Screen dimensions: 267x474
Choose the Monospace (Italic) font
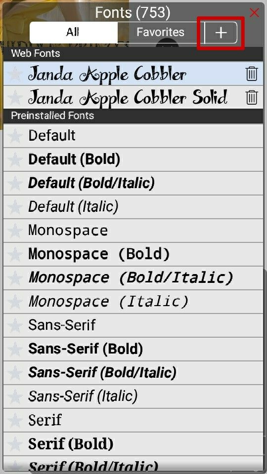[x=133, y=302]
